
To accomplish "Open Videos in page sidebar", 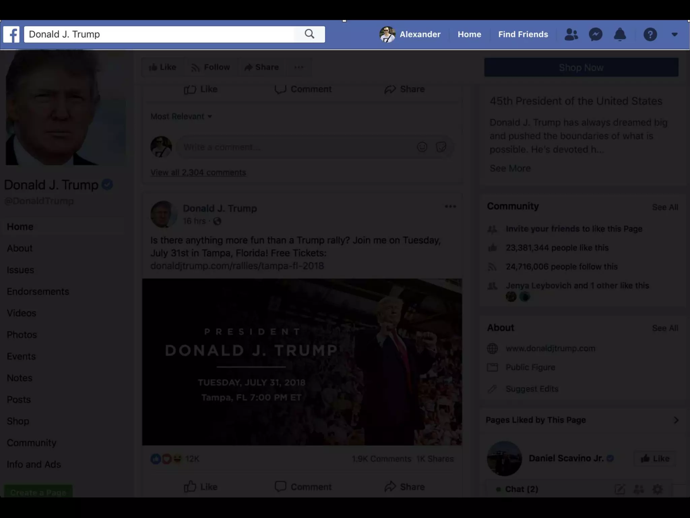I will click(x=21, y=313).
